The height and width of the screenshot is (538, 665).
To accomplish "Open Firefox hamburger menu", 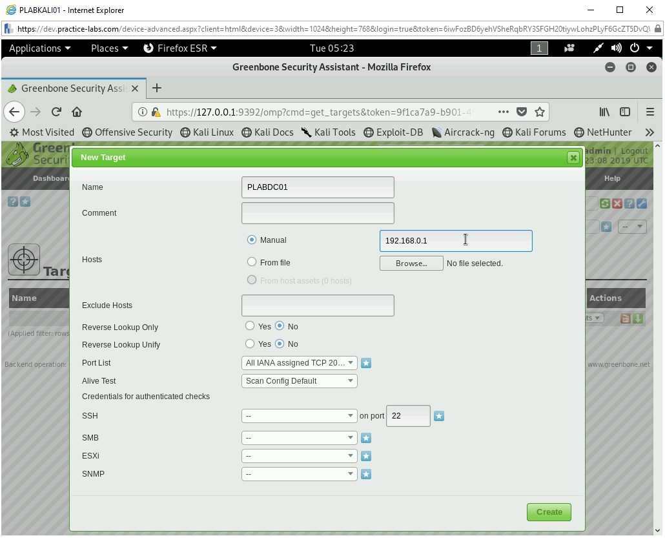I will [x=650, y=112].
